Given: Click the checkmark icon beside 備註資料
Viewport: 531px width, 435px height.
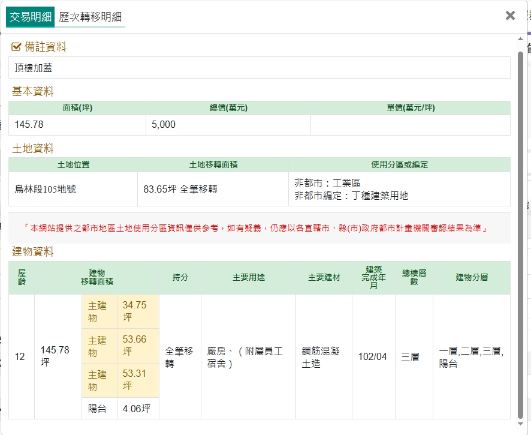Looking at the screenshot, I should [x=17, y=47].
